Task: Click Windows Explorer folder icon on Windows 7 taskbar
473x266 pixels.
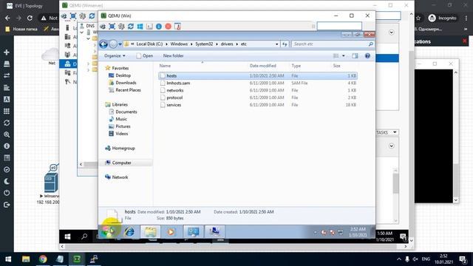Action: 150,231
